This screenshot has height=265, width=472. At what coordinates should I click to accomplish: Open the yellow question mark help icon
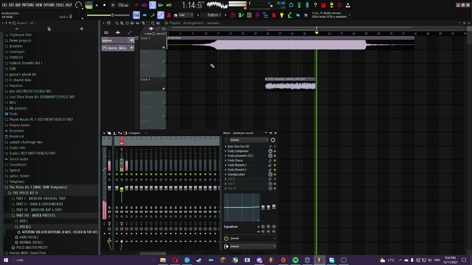(315, 5)
